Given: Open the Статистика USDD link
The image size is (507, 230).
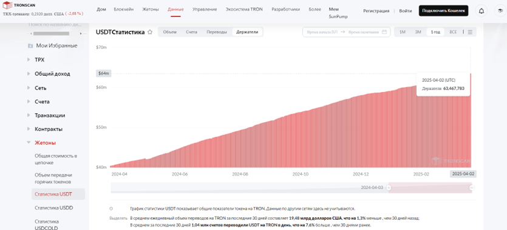Looking at the screenshot, I should pos(53,208).
